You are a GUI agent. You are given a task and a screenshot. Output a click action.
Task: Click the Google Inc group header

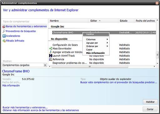point(57,27)
